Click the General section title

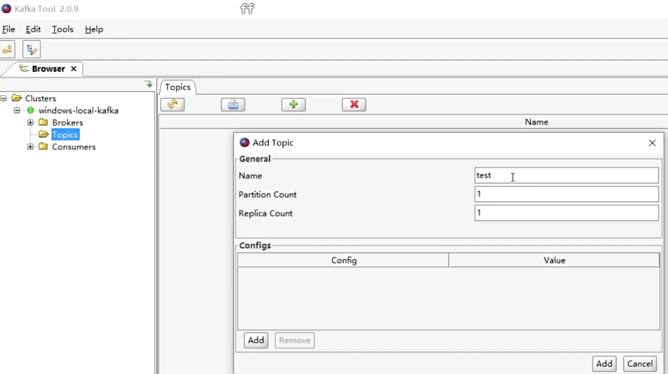point(255,159)
